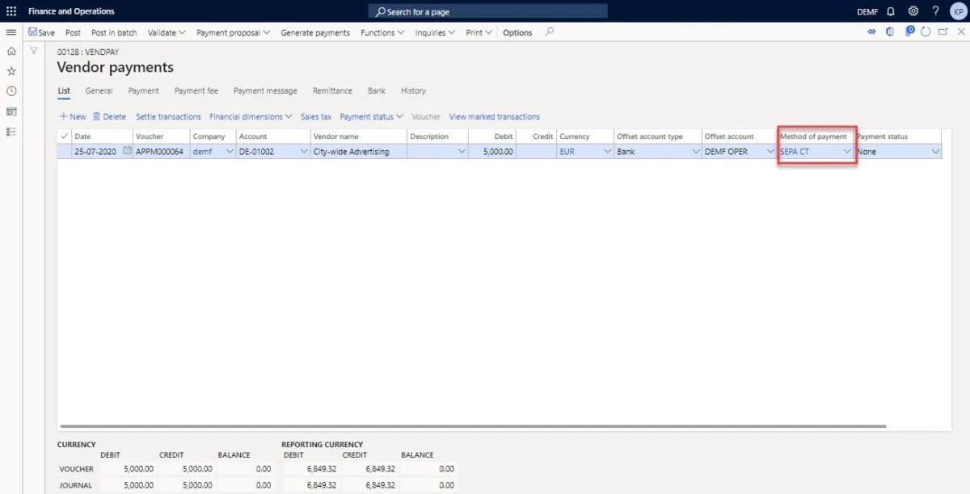Image resolution: width=970 pixels, height=494 pixels.
Task: Open Favorites from the left sidebar
Action: tap(11, 70)
